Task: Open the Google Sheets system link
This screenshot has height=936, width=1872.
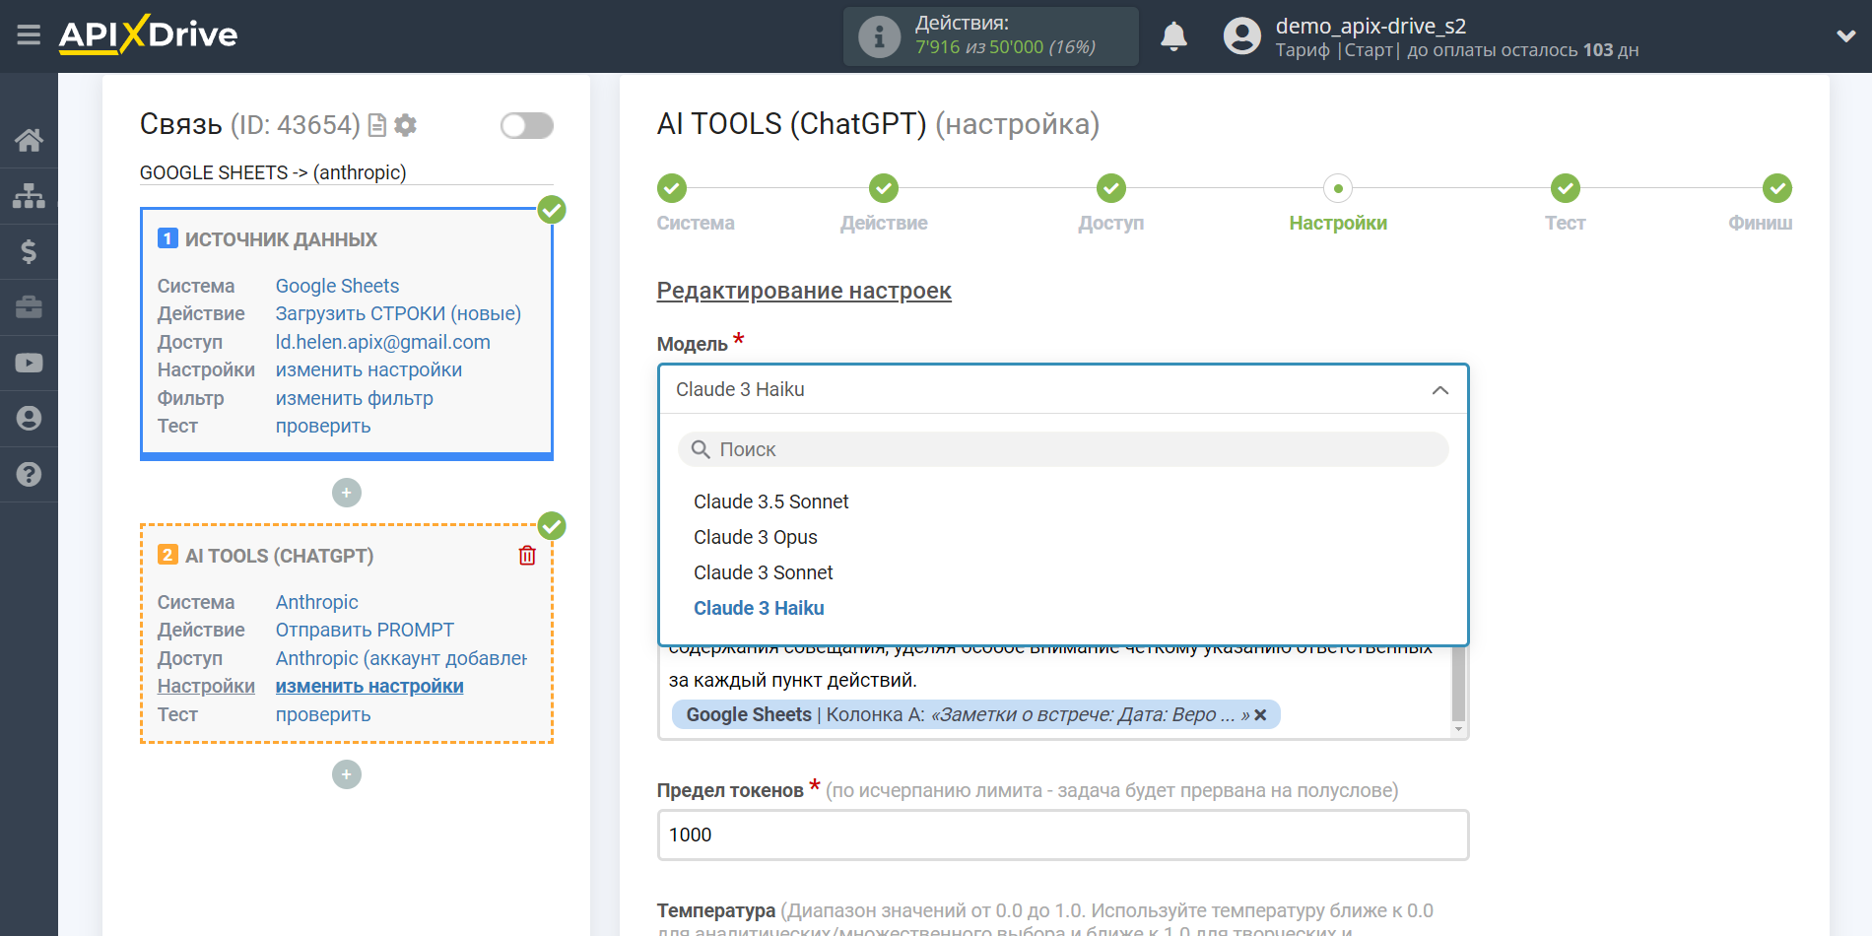Action: [337, 286]
